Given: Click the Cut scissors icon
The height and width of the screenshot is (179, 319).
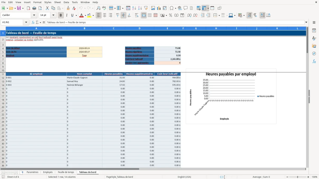Looking at the screenshot, I should pyautogui.click(x=47, y=8).
